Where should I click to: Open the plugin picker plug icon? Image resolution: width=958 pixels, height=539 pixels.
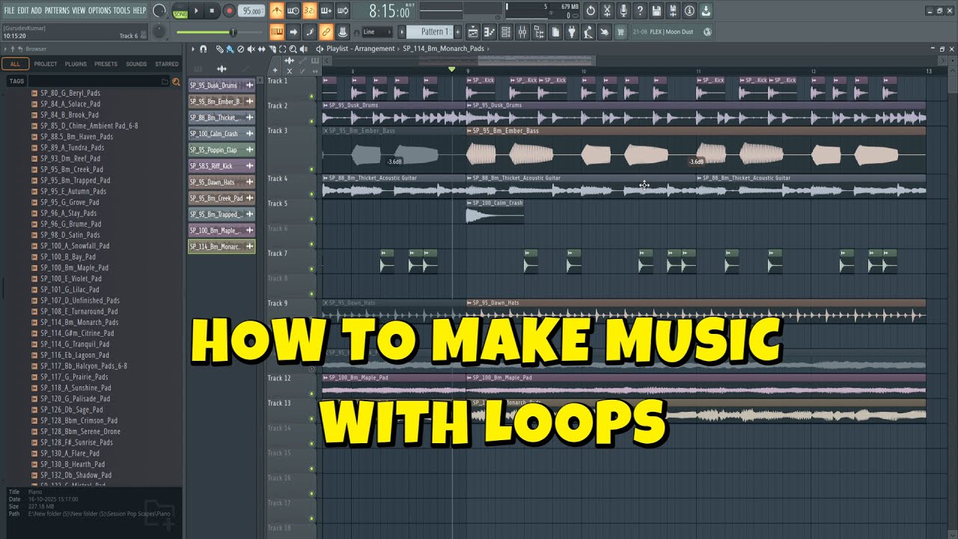pyautogui.click(x=572, y=32)
